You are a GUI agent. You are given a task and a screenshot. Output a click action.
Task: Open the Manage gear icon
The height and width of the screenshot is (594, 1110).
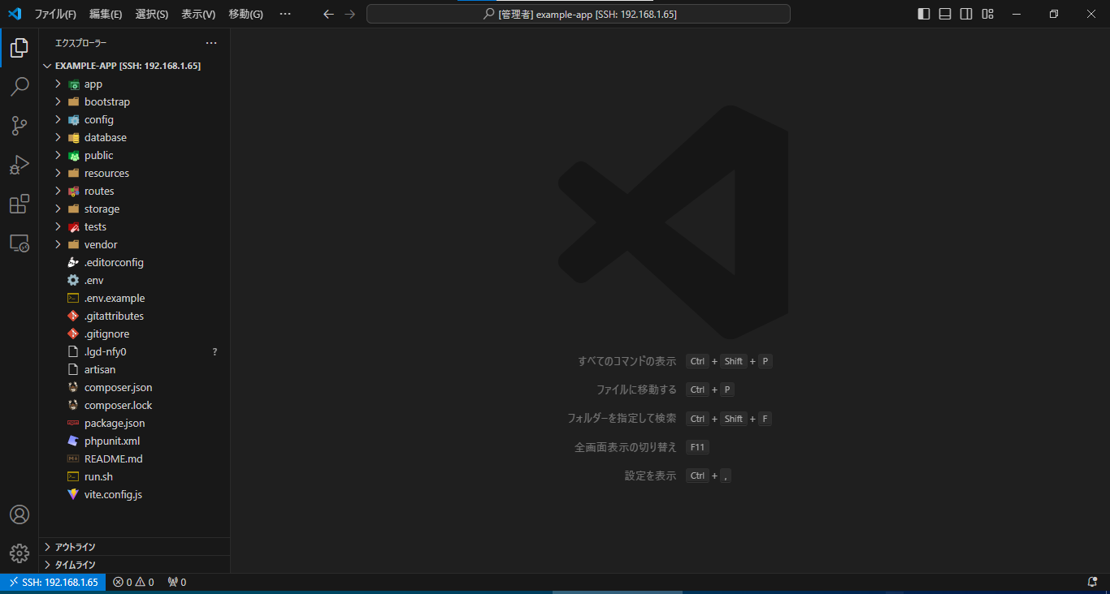click(20, 553)
